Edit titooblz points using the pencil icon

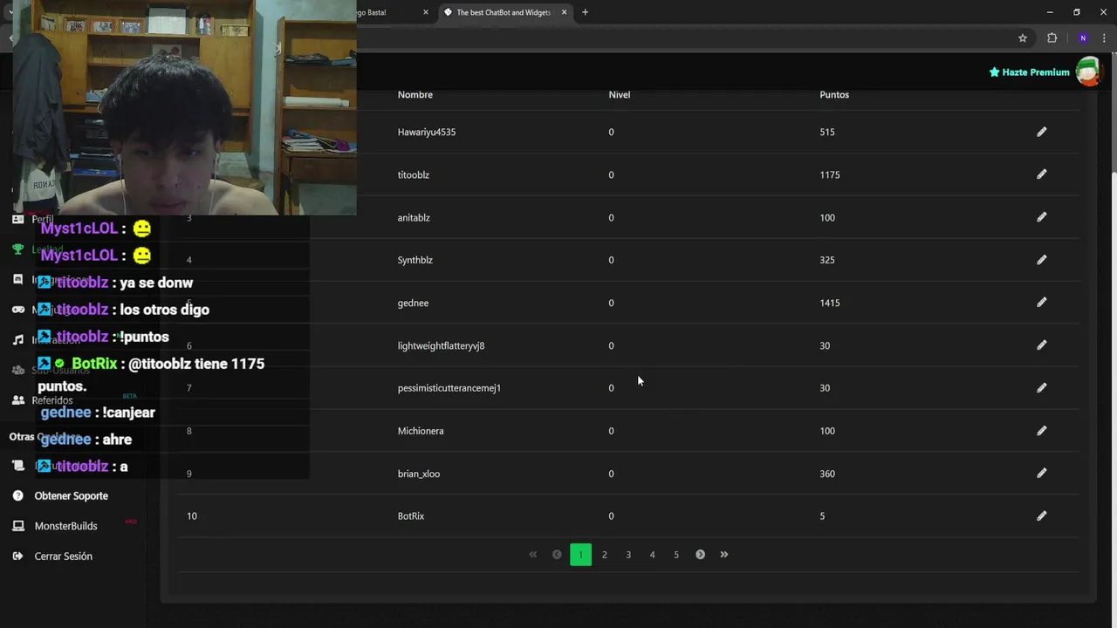tap(1041, 174)
